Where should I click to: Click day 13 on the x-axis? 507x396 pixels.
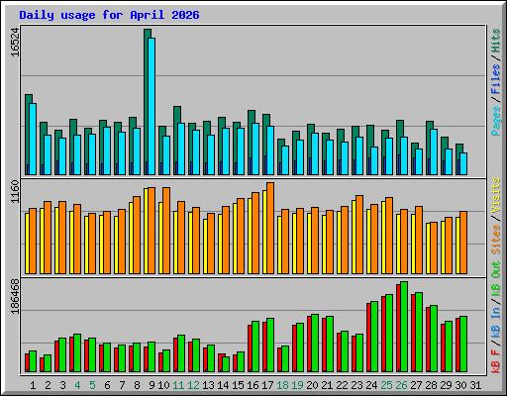(x=208, y=385)
